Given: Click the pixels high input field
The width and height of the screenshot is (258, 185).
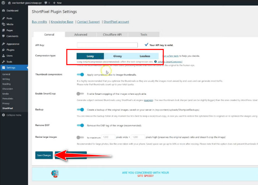Looking at the screenshot, I should [x=138, y=137].
